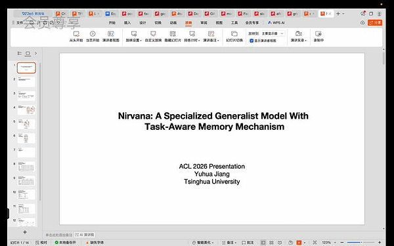
Task: Click the 123% zoom level
Action: [x=326, y=243]
